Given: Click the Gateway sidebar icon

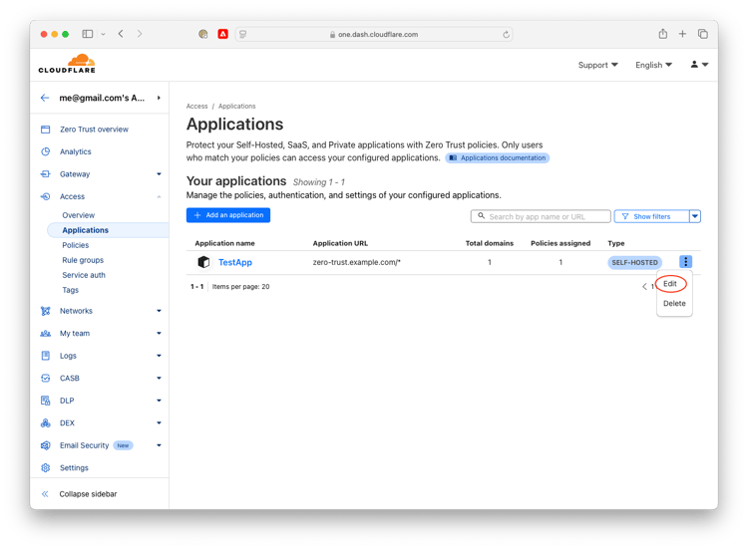Looking at the screenshot, I should click(46, 174).
